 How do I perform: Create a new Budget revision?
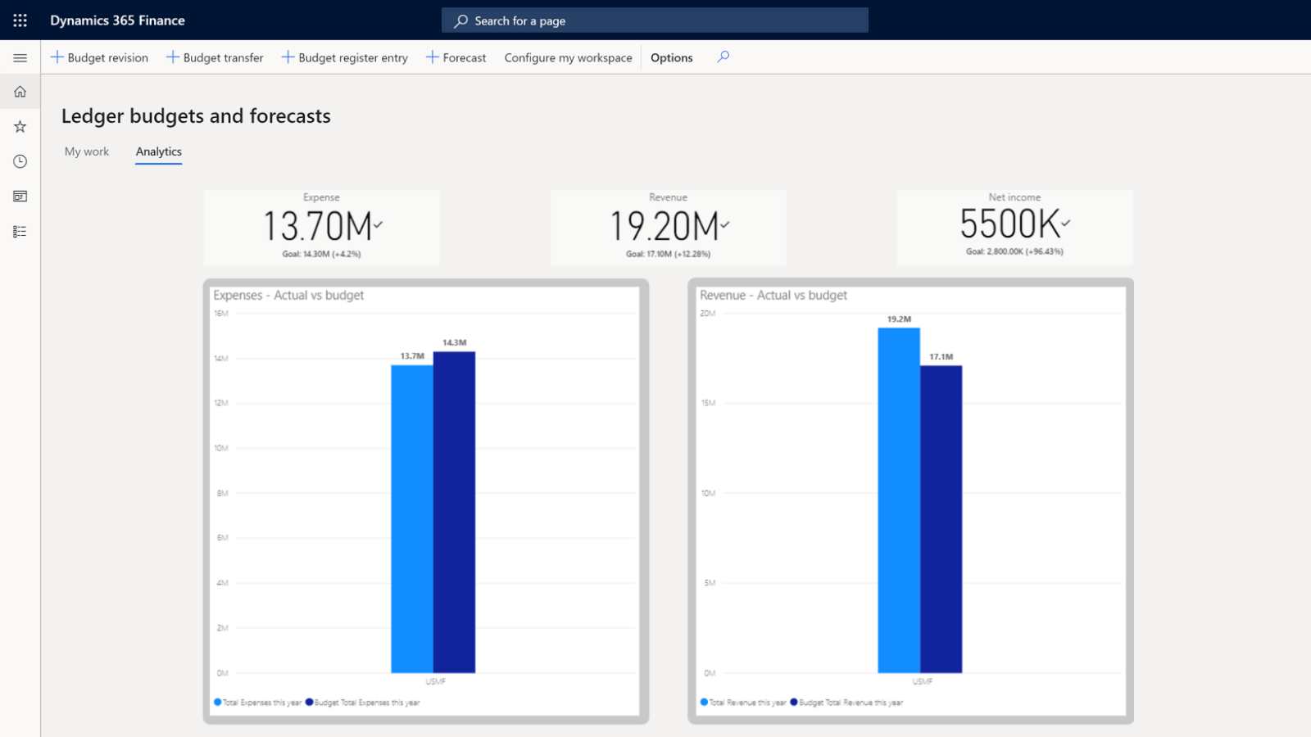tap(100, 57)
